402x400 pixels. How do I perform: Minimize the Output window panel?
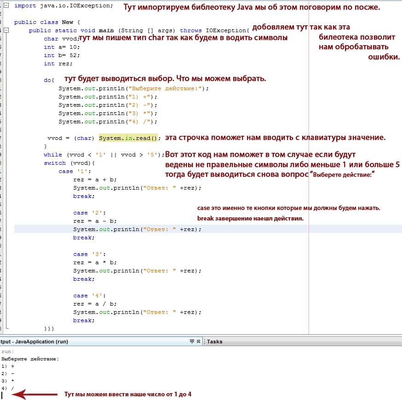(192, 342)
